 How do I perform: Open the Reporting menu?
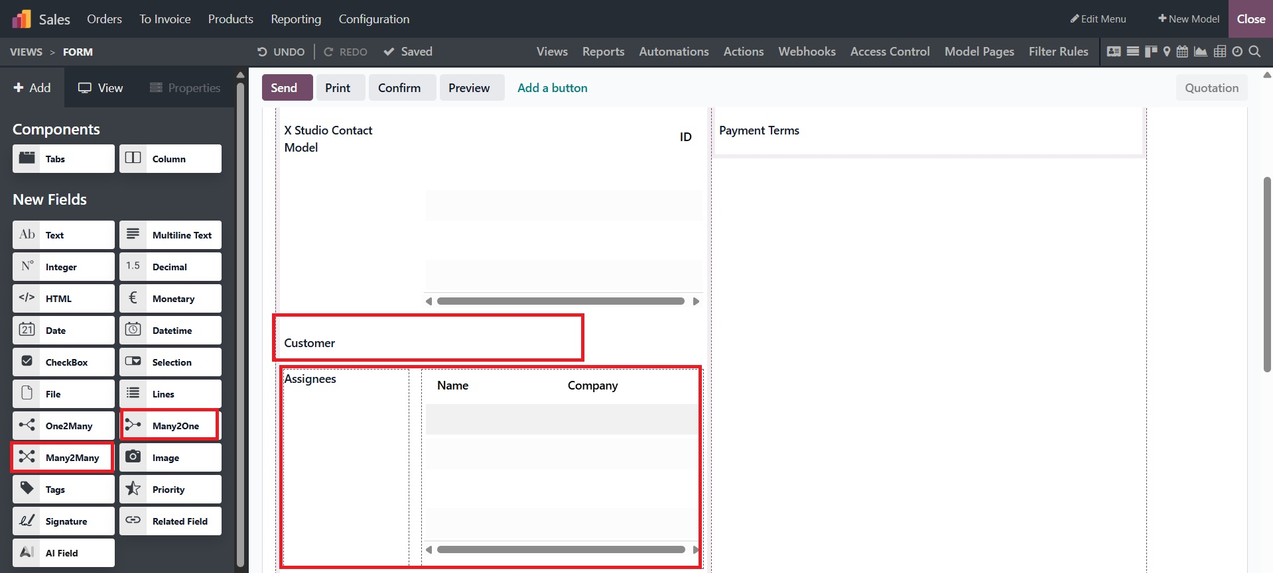click(296, 19)
